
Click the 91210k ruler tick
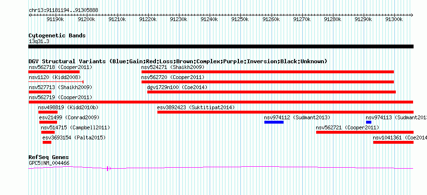click(x=117, y=19)
